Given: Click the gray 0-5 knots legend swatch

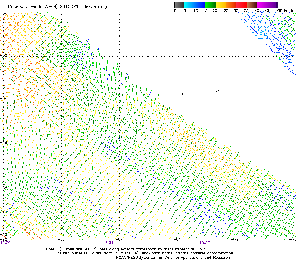Looking at the screenshot, I should pyautogui.click(x=179, y=5).
